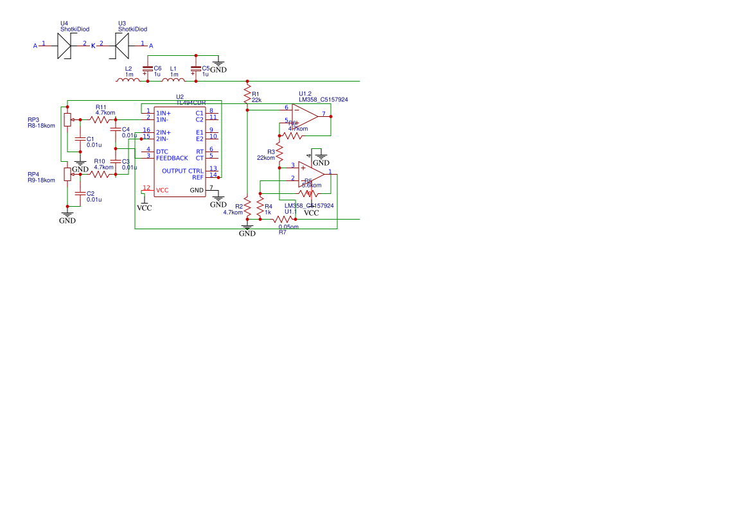Click the RT pin label on U2

point(200,152)
